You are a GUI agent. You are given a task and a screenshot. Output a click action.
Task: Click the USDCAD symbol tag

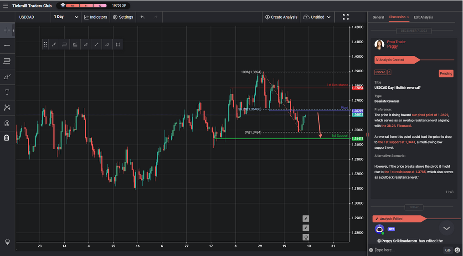(x=381, y=72)
